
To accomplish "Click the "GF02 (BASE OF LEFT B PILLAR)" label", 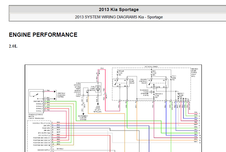I will coord(98,109).
